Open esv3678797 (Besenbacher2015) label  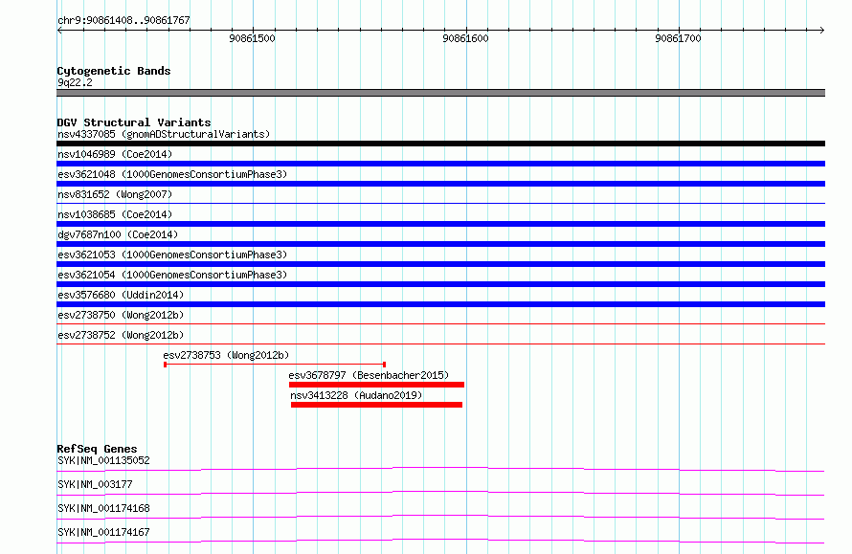click(x=369, y=375)
